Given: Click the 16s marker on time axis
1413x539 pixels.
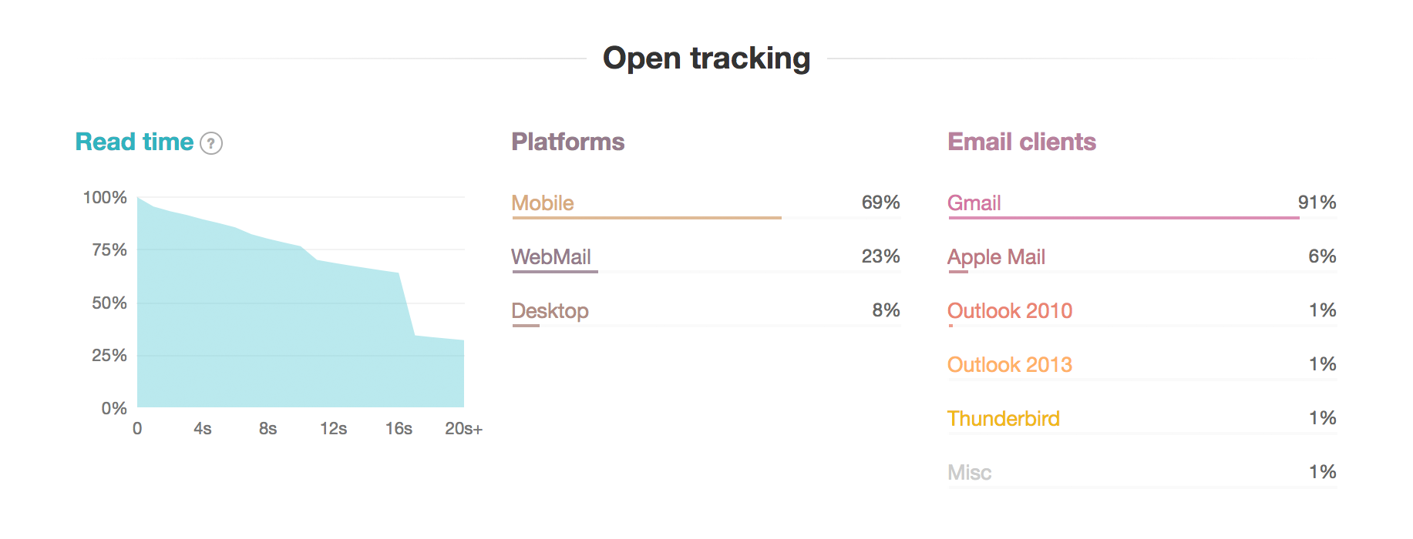Looking at the screenshot, I should tap(399, 429).
